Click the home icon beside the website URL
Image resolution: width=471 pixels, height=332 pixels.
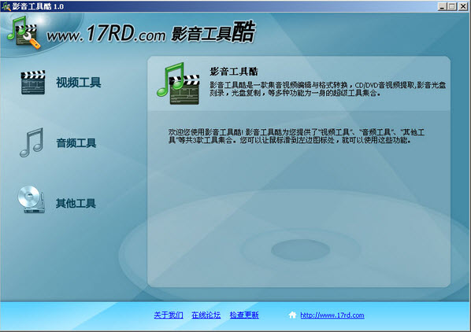[x=292, y=315]
